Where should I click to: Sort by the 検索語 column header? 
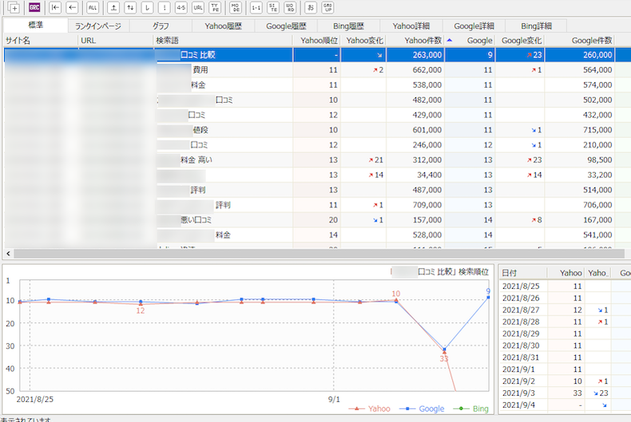223,41
